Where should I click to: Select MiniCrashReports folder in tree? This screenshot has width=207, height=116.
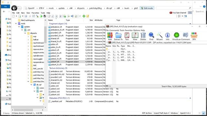pos(27,20)
